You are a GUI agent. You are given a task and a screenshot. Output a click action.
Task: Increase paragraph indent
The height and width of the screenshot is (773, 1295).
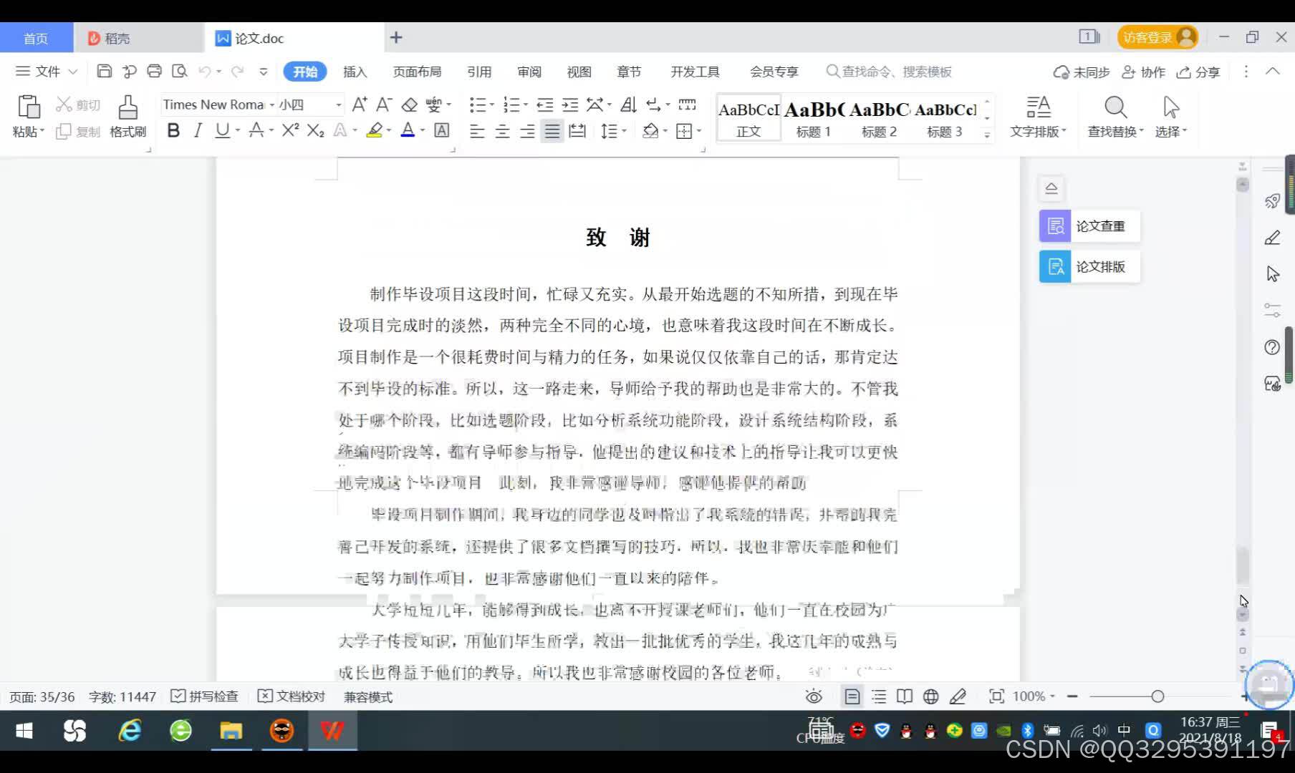(570, 105)
